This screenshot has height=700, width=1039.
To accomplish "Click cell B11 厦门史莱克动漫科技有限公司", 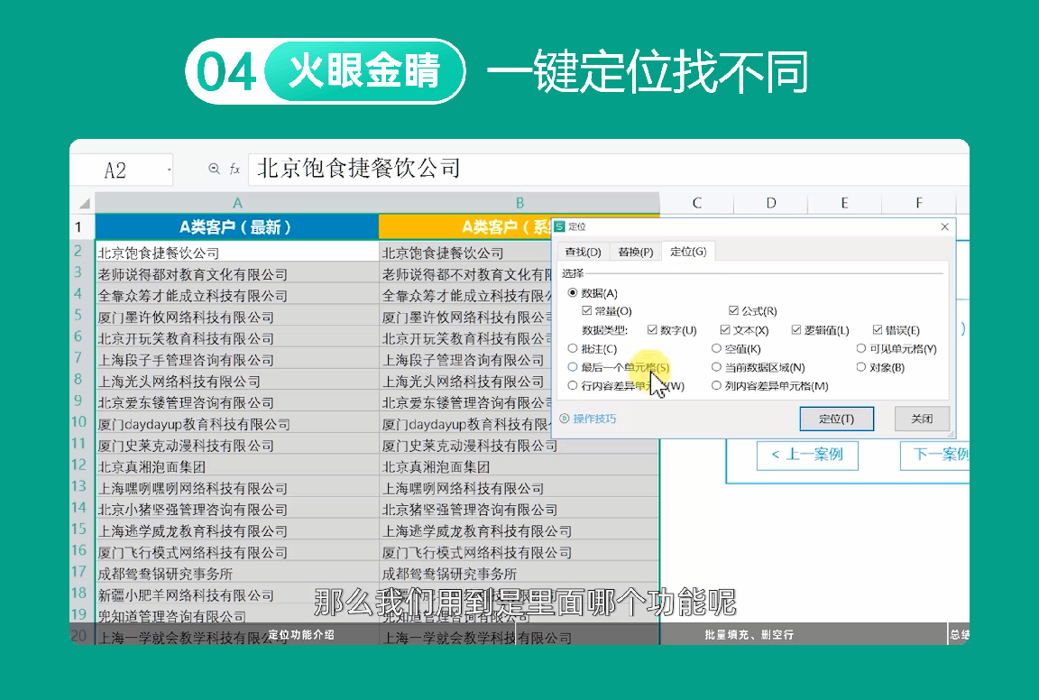I will click(519, 446).
